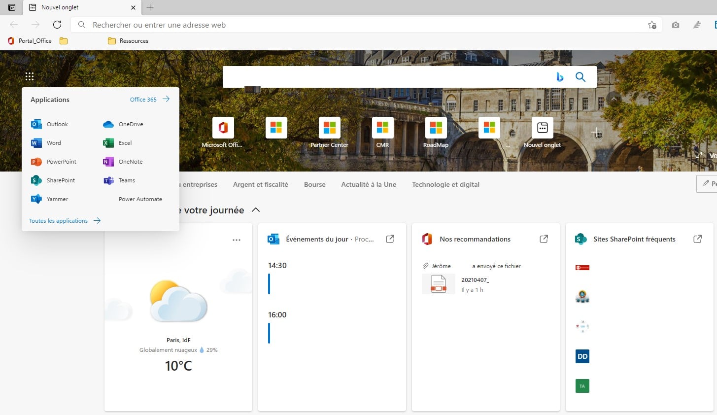Open the app launcher grid icon
717x415 pixels.
pos(30,76)
